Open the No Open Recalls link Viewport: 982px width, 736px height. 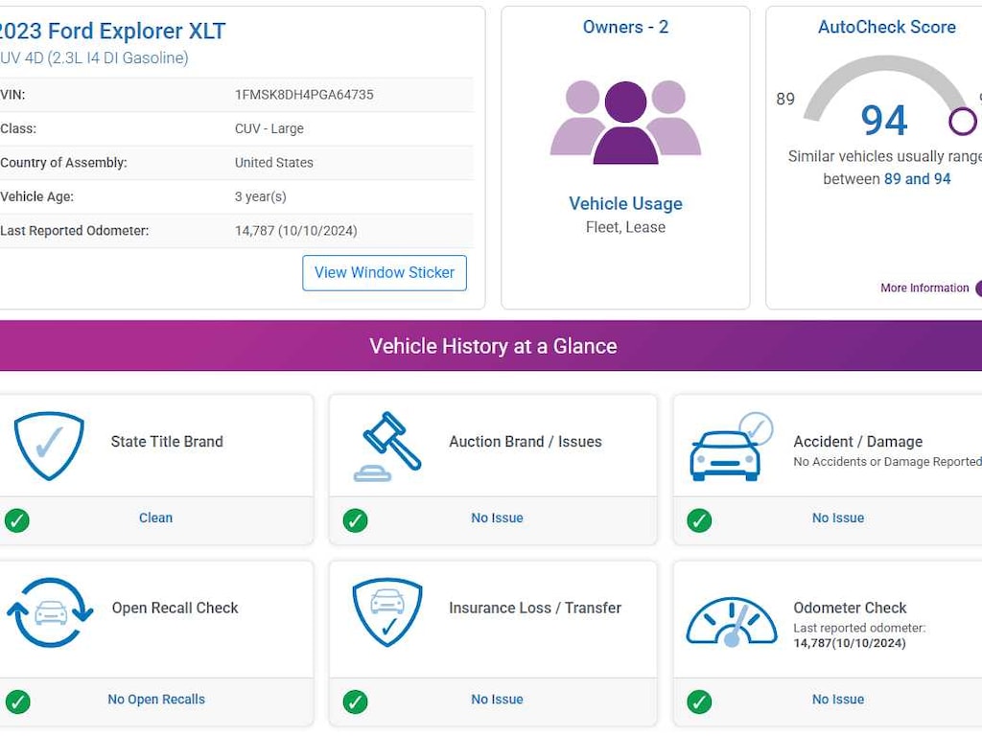156,699
